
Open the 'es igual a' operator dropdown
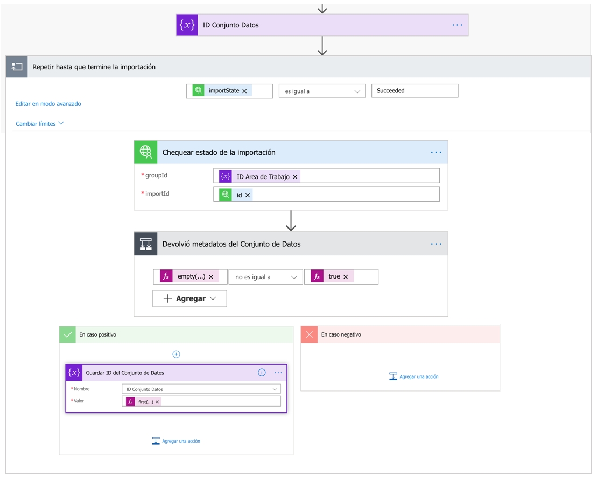coord(322,91)
